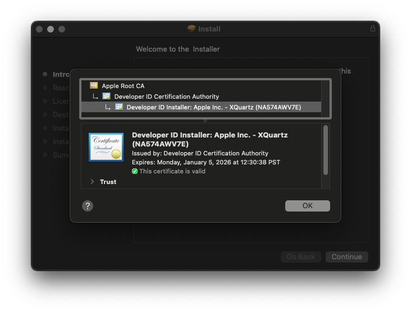Viewport: 411px width, 312px height.
Task: Expand the Trust section chevron
Action: [92, 182]
